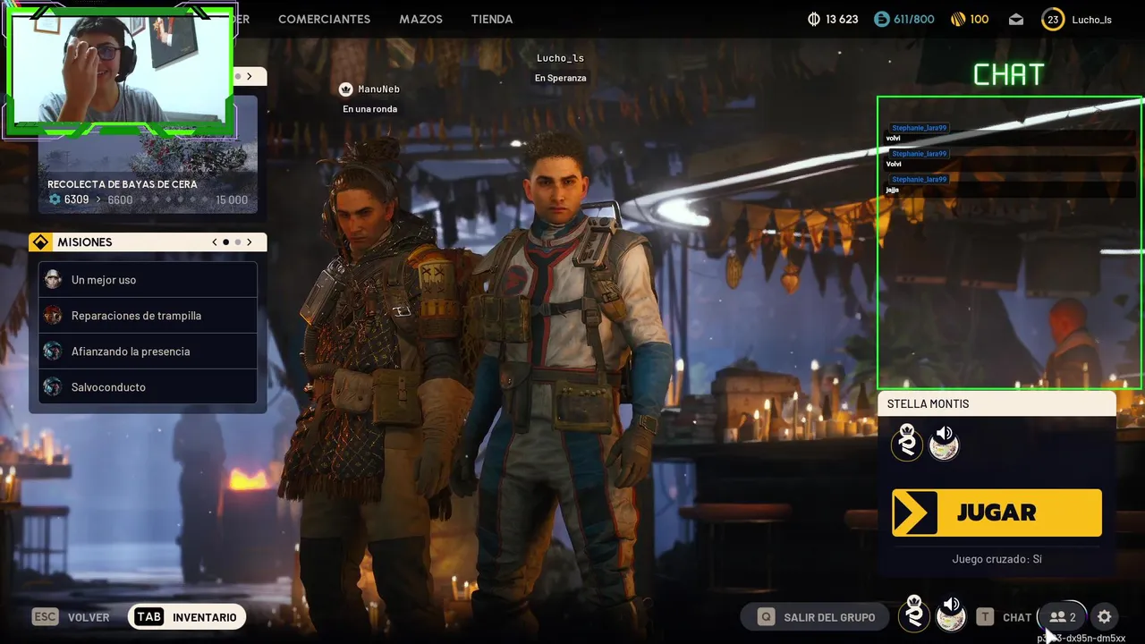
Task: Open the mission Un mejor uso
Action: (x=148, y=280)
